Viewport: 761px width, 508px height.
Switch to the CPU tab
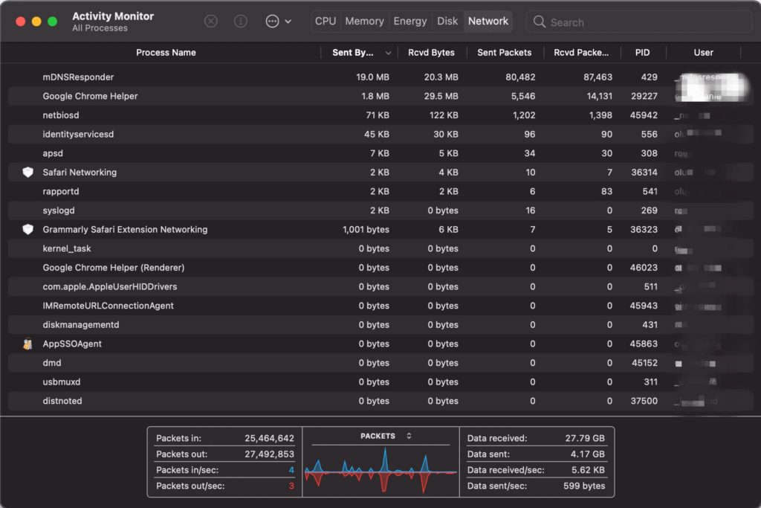tap(326, 22)
